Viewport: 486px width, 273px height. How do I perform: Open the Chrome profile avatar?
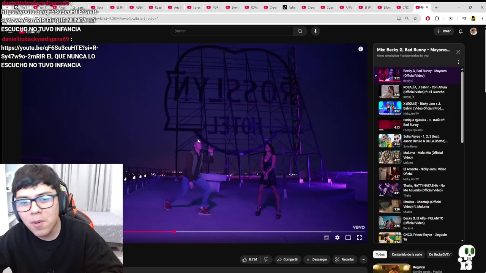[473, 18]
